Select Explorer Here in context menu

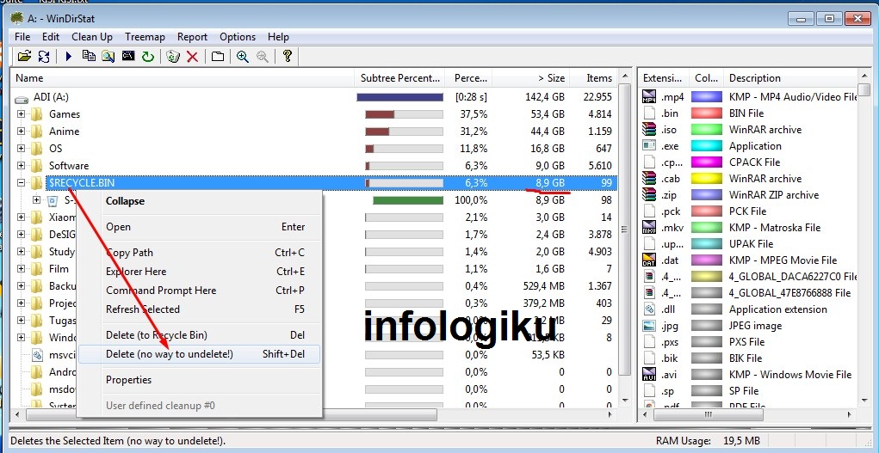pos(200,271)
